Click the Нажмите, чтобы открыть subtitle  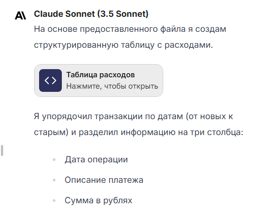(x=112, y=86)
